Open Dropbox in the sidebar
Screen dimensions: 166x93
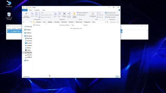pos(28,30)
